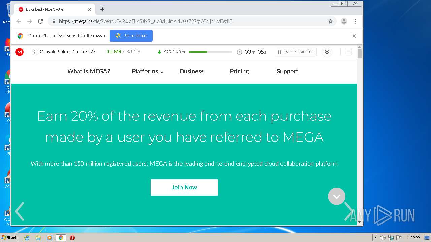Expand the transfers double-chevron button

(x=327, y=52)
